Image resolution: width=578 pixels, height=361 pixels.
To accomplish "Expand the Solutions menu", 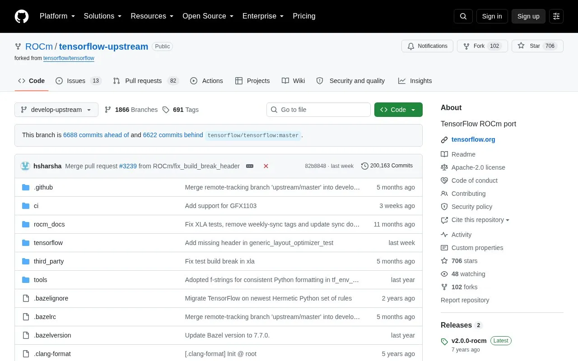I will [x=103, y=16].
